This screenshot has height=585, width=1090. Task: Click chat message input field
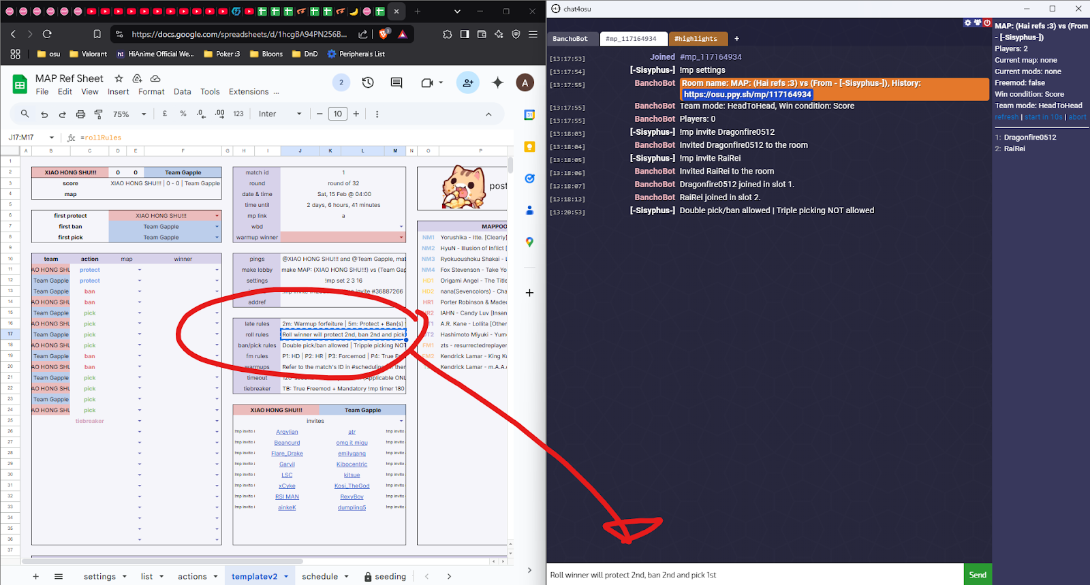pyautogui.click(x=755, y=575)
